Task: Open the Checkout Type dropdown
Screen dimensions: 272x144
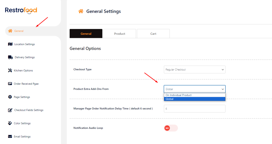Action: coord(195,69)
